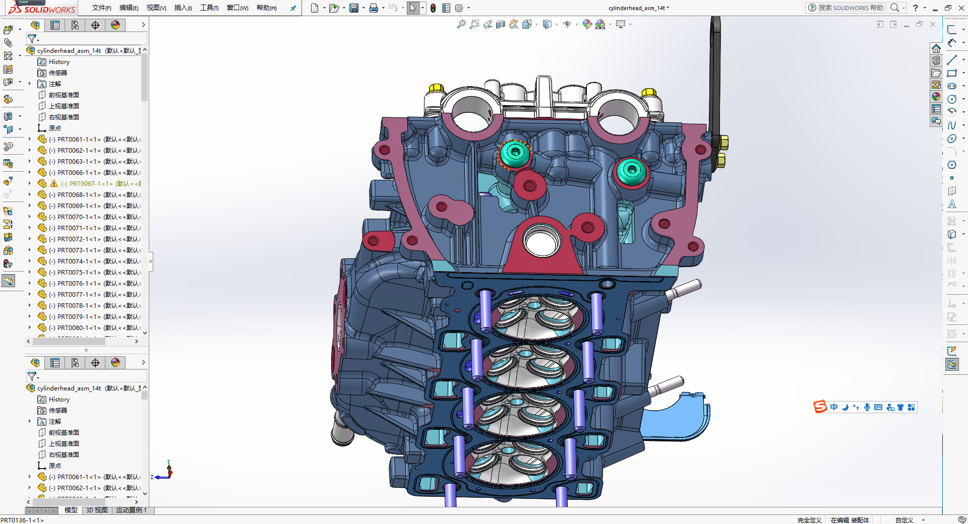This screenshot has width=968, height=524.
Task: Click the Save icon in the top toolbar
Action: 354,8
